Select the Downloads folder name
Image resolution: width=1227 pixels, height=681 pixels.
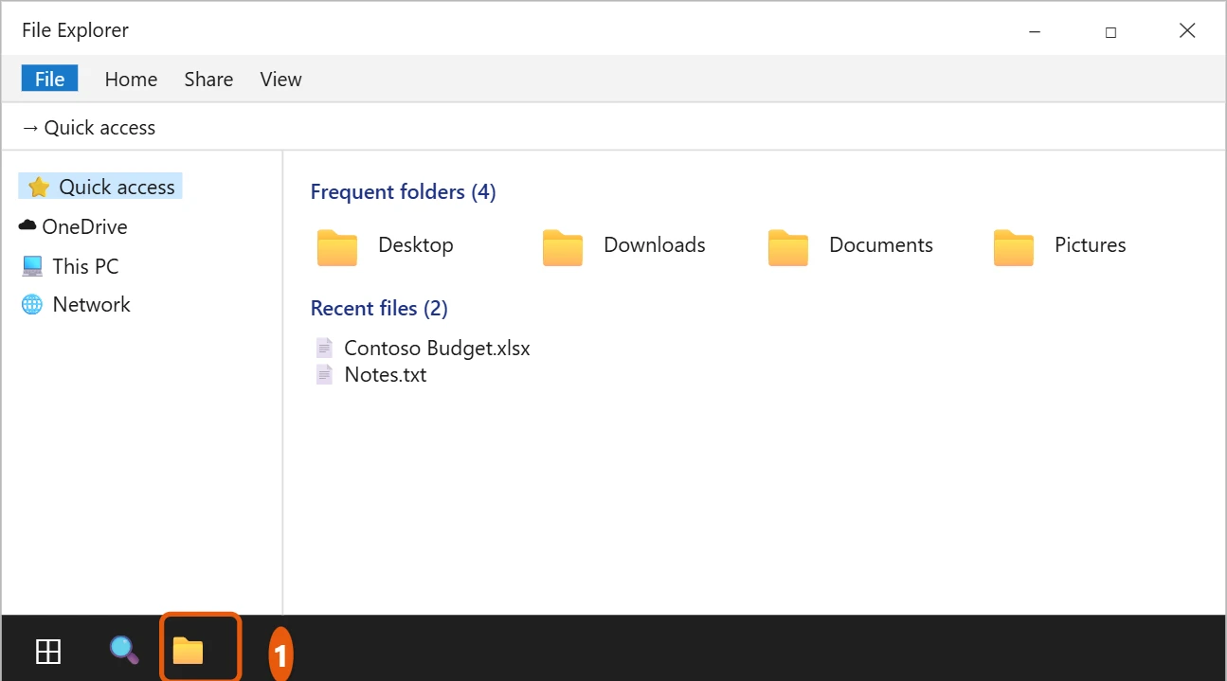(655, 244)
